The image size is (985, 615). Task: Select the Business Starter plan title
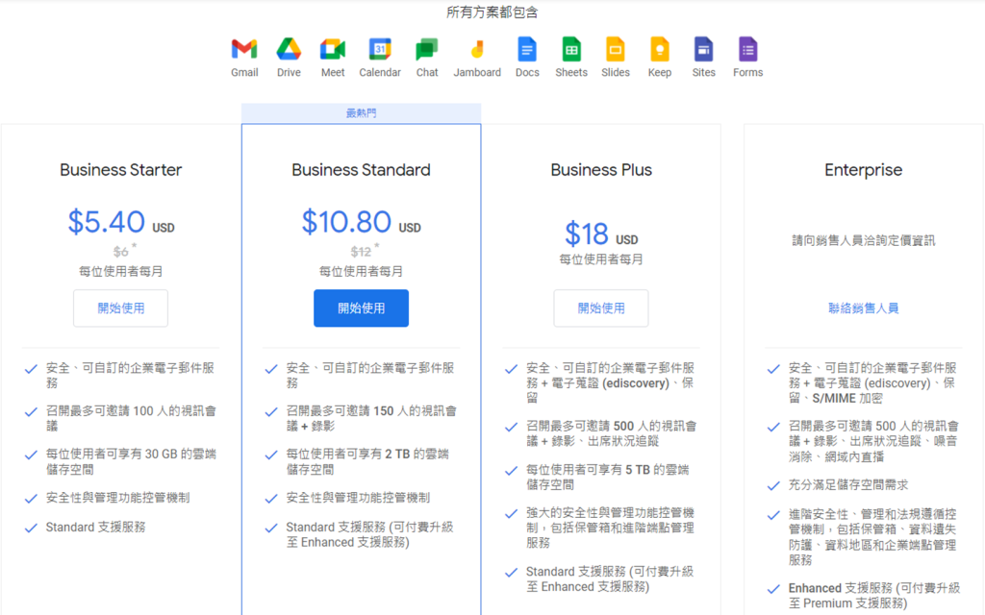click(120, 170)
